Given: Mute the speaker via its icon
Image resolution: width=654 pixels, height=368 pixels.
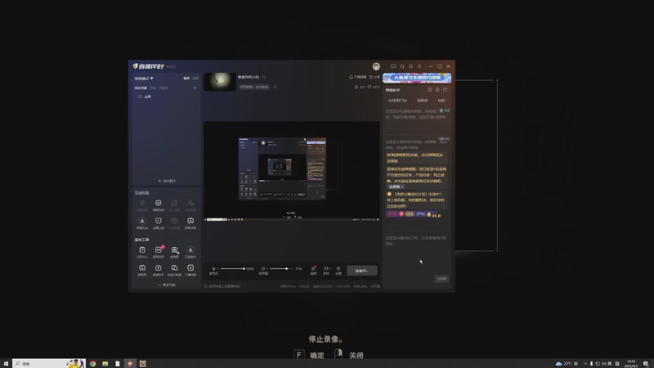Looking at the screenshot, I should [x=263, y=269].
